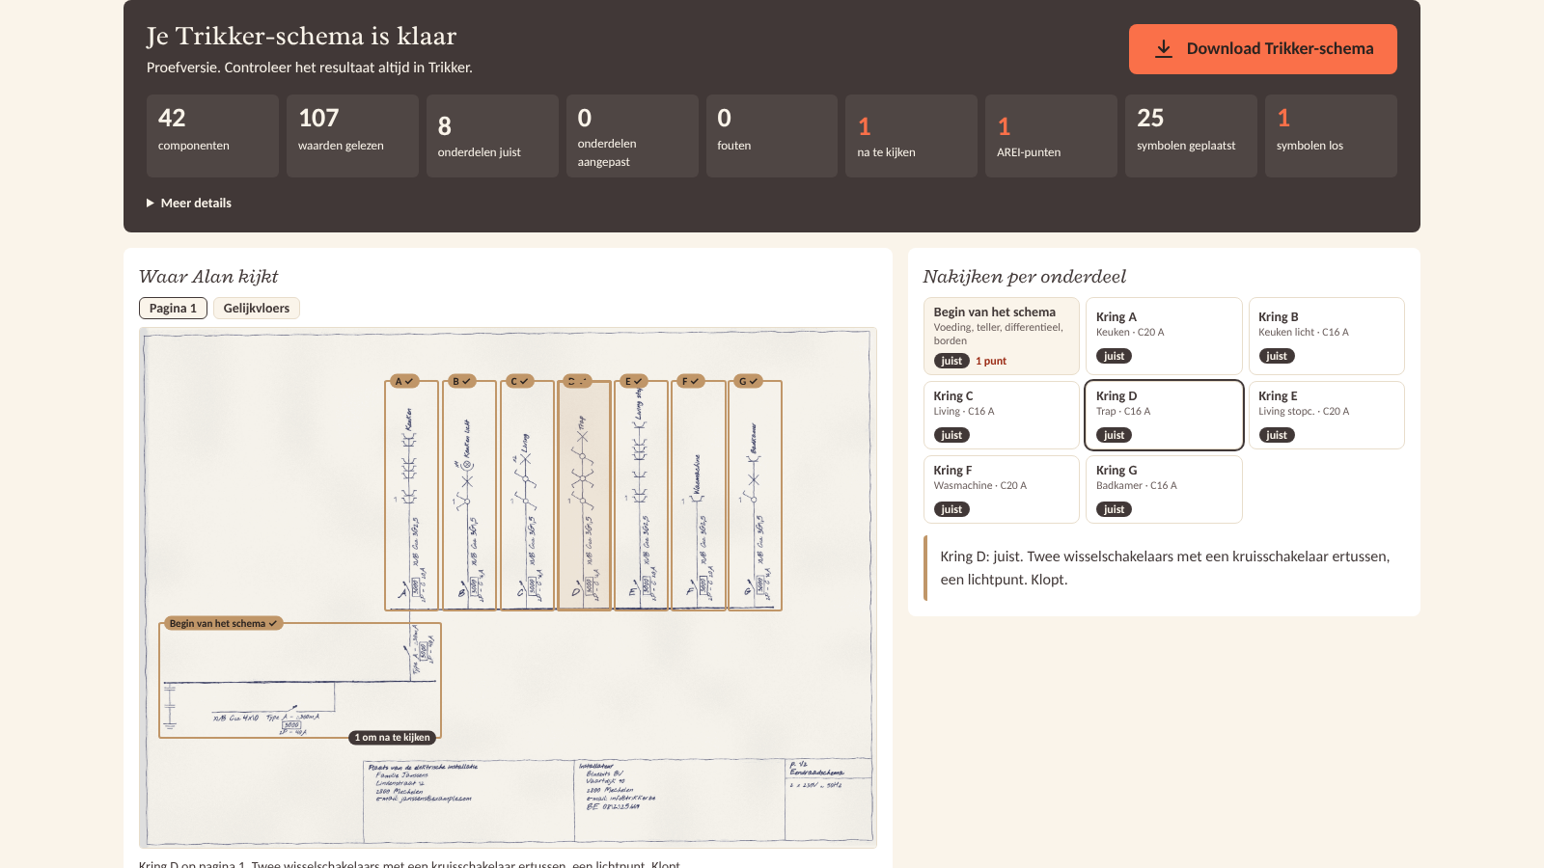
Task: Select circuit marker E on the schema
Action: click(634, 381)
